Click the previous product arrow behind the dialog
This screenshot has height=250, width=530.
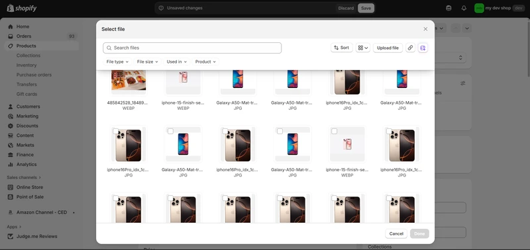pyautogui.click(x=455, y=28)
